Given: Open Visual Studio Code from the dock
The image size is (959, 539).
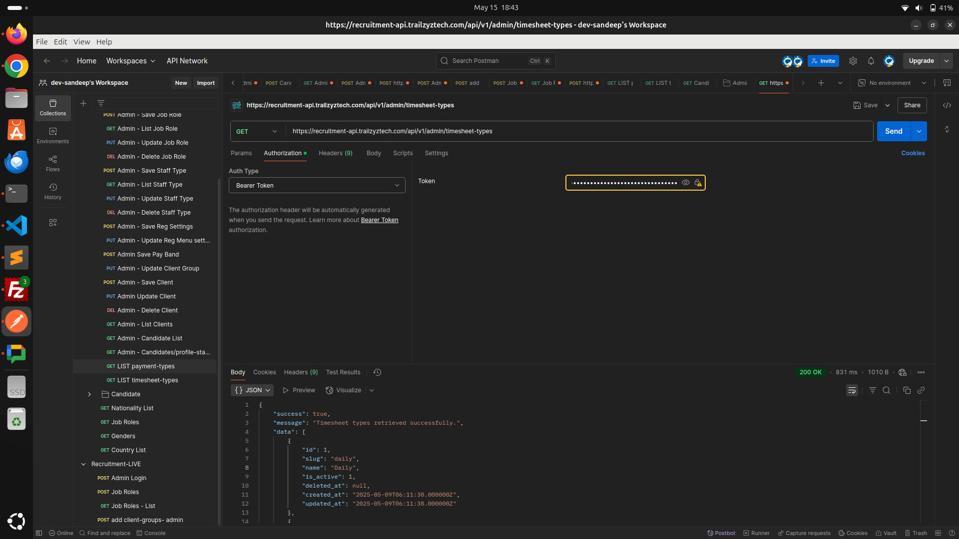Looking at the screenshot, I should pyautogui.click(x=16, y=226).
